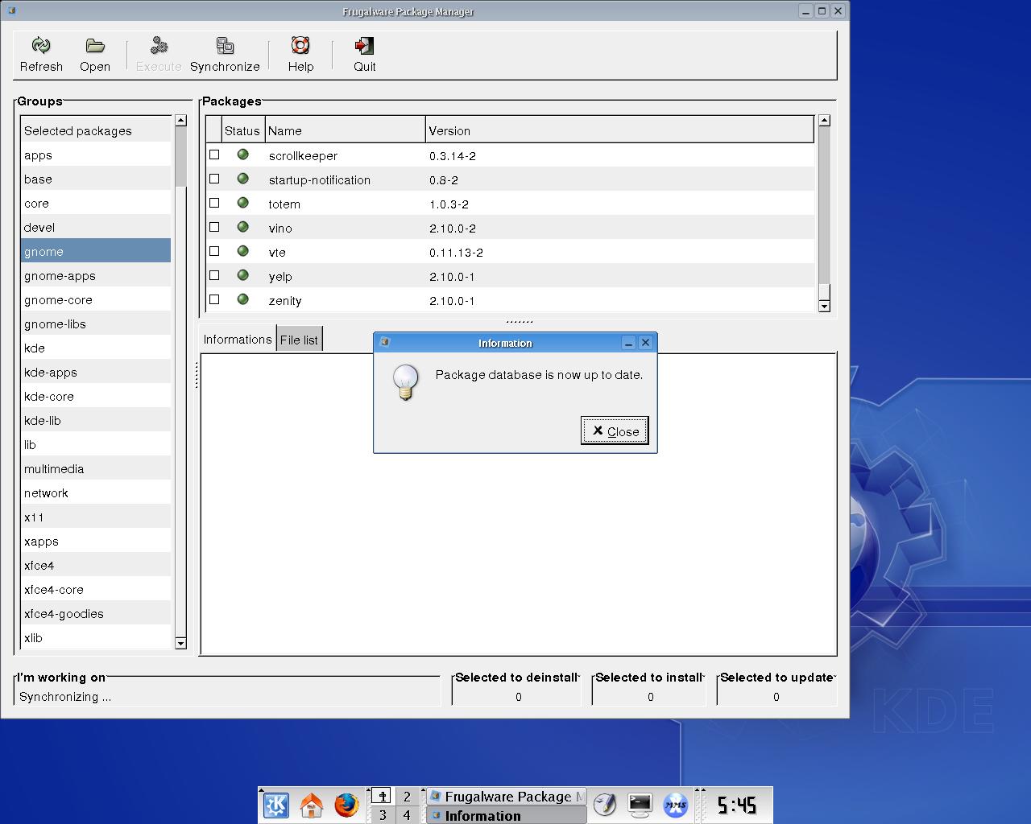Open the Home folder from the panel
This screenshot has height=824, width=1031.
pos(312,805)
